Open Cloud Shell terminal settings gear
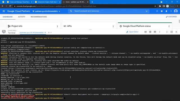 (150, 32)
